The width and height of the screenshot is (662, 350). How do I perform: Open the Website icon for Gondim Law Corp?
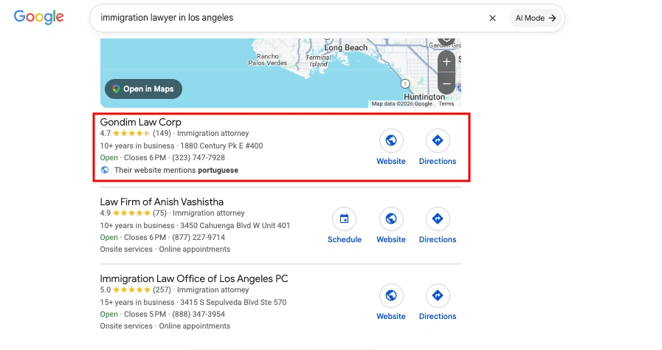pyautogui.click(x=391, y=140)
